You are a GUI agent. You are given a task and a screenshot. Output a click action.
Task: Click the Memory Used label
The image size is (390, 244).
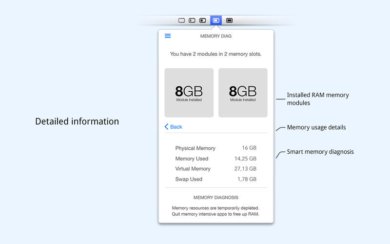[x=192, y=159]
